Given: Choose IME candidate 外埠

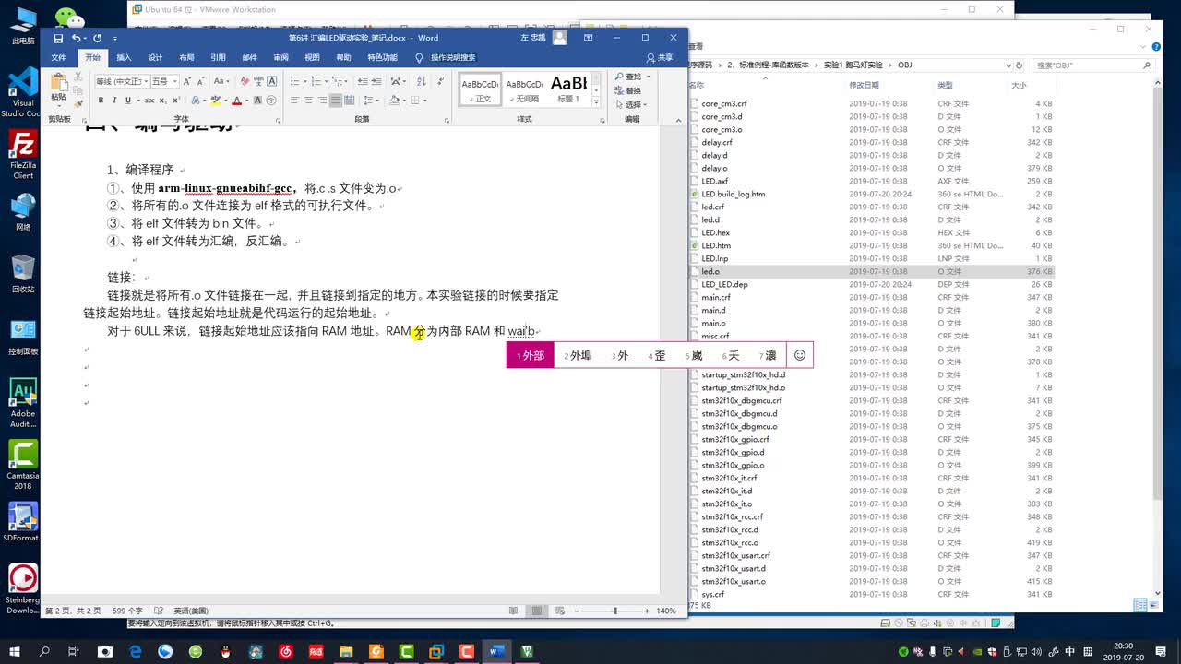Looking at the screenshot, I should coord(579,355).
